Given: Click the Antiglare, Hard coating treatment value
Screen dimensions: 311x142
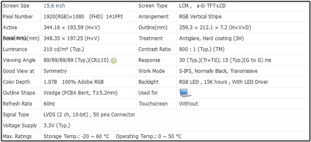Looking at the screenshot, I should (x=211, y=39).
